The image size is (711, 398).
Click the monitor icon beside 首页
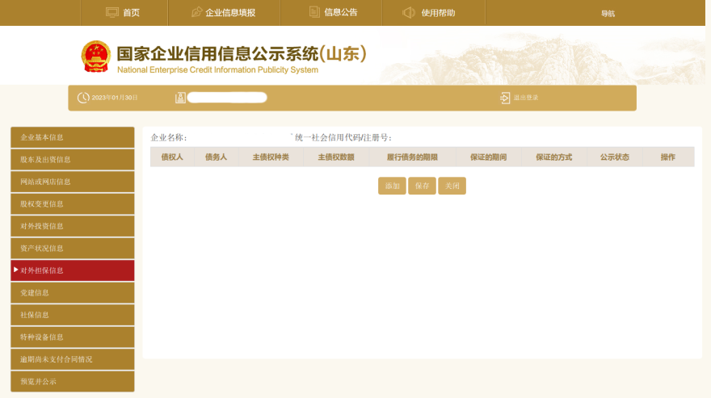pos(112,13)
